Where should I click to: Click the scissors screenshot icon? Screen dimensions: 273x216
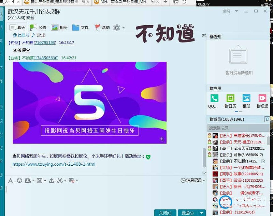click(x=60, y=181)
